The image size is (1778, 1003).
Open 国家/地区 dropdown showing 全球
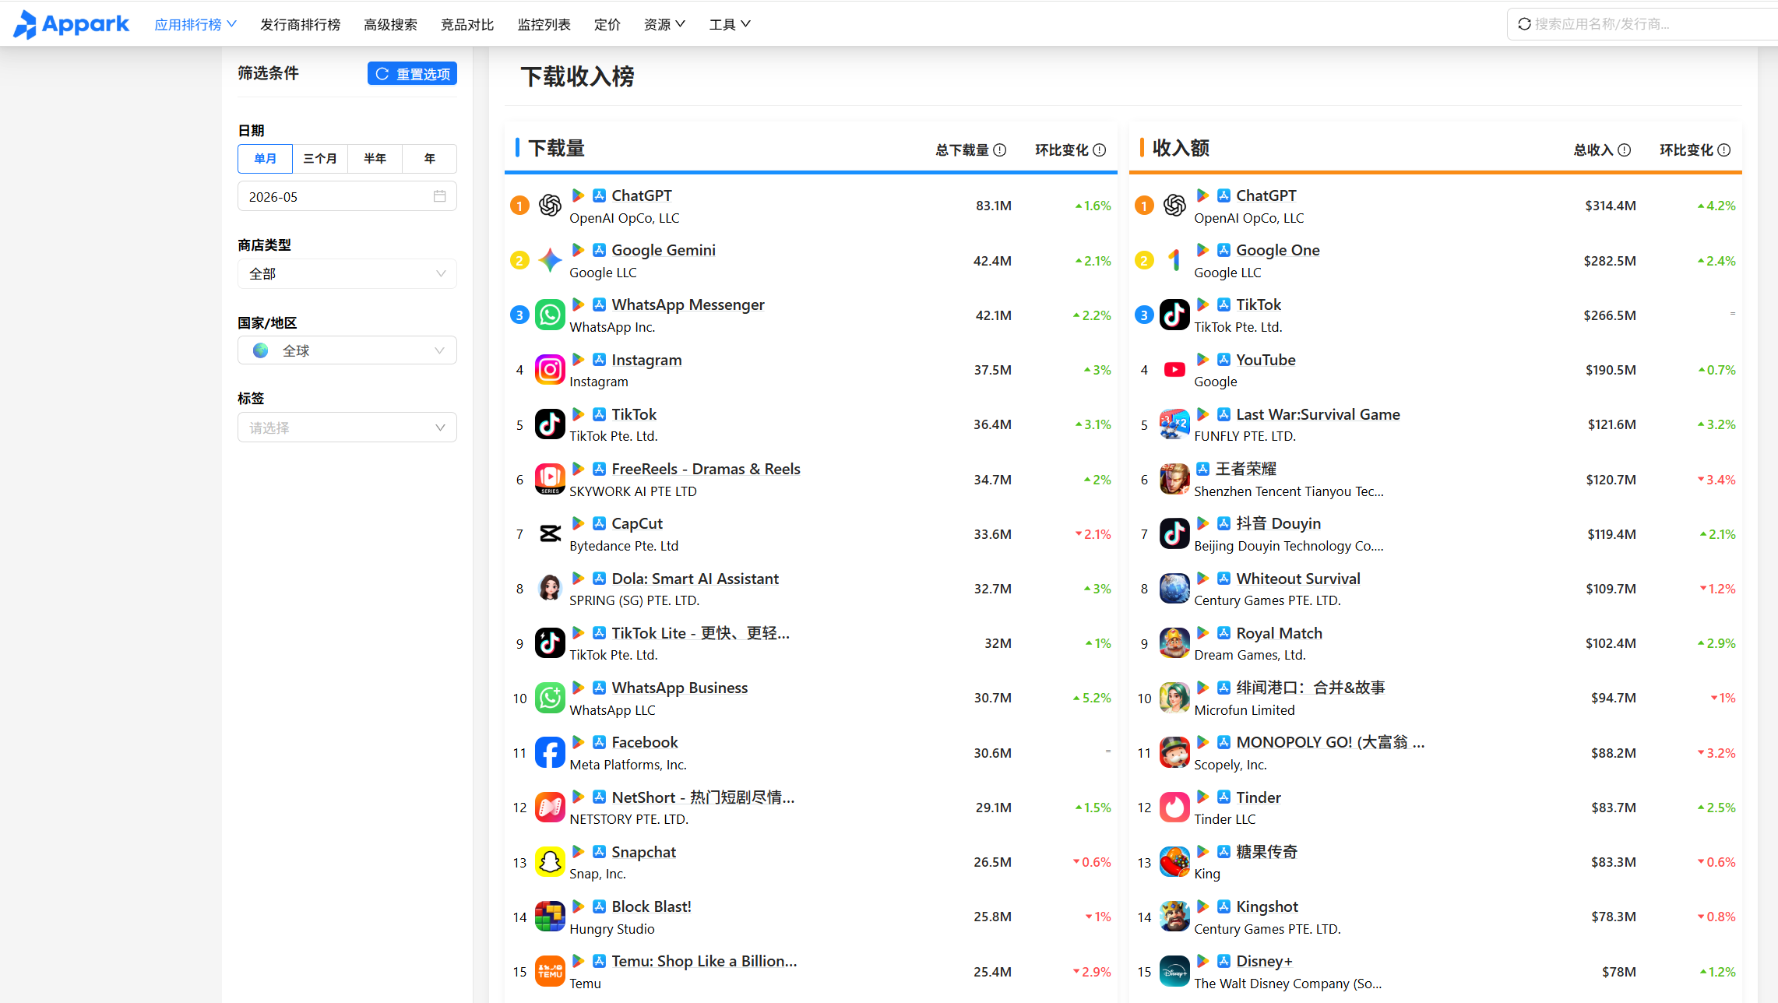(347, 350)
